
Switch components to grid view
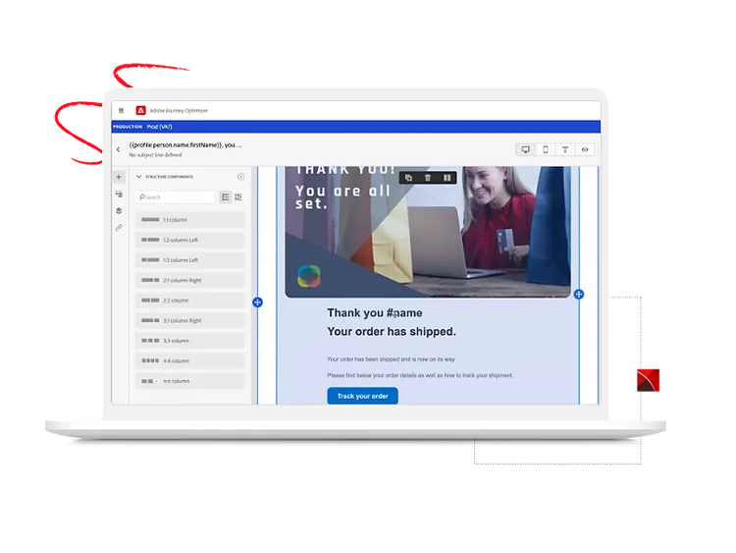[x=238, y=197]
